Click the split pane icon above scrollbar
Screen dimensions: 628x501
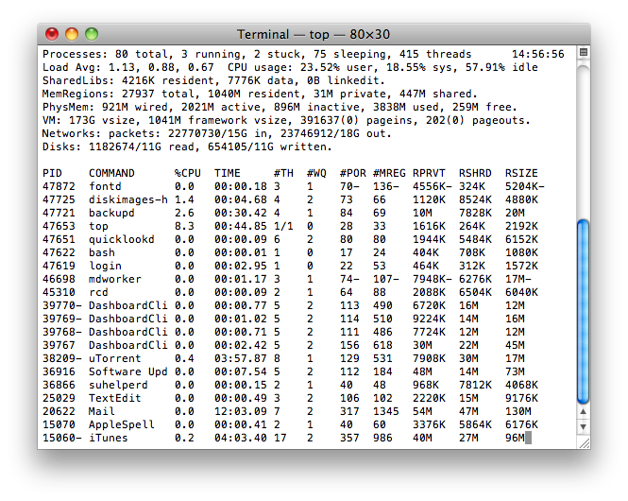584,52
